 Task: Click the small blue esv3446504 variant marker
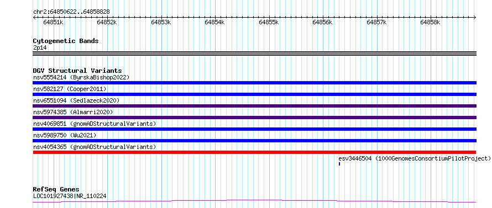(339, 164)
